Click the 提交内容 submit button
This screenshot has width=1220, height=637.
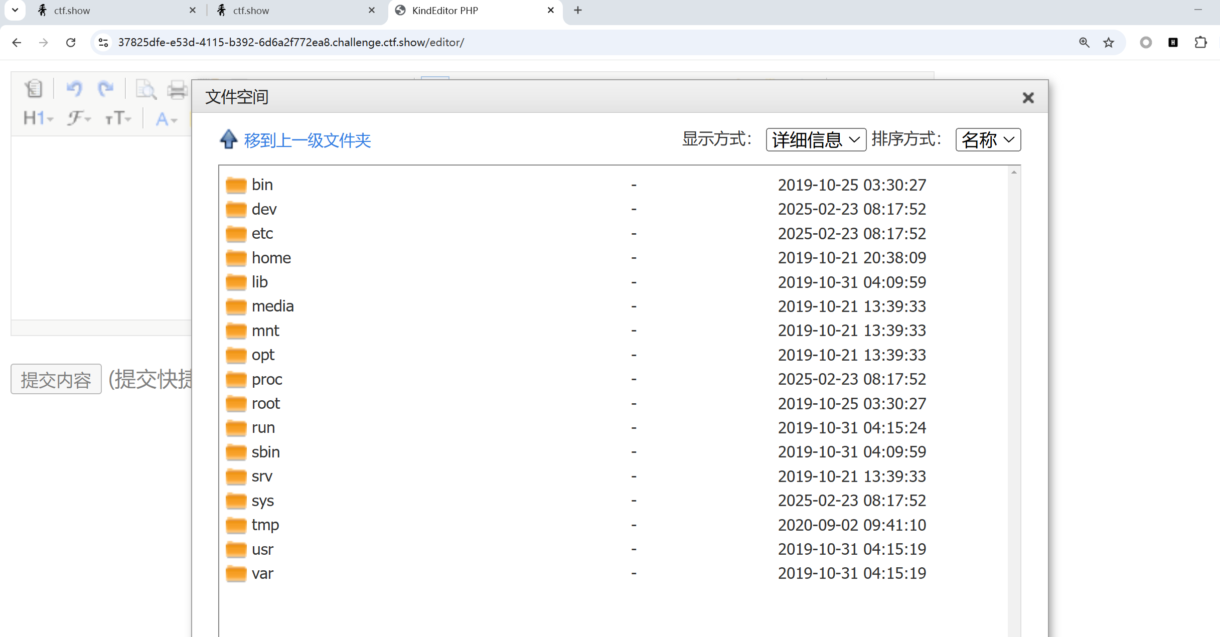[56, 380]
